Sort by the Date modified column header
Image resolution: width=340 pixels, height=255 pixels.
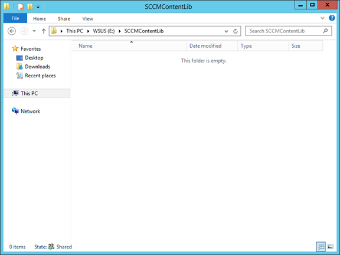212,46
